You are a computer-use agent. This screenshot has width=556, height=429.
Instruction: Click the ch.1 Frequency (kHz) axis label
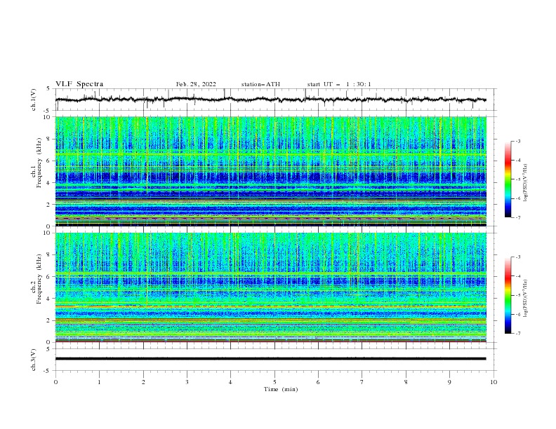click(37, 163)
